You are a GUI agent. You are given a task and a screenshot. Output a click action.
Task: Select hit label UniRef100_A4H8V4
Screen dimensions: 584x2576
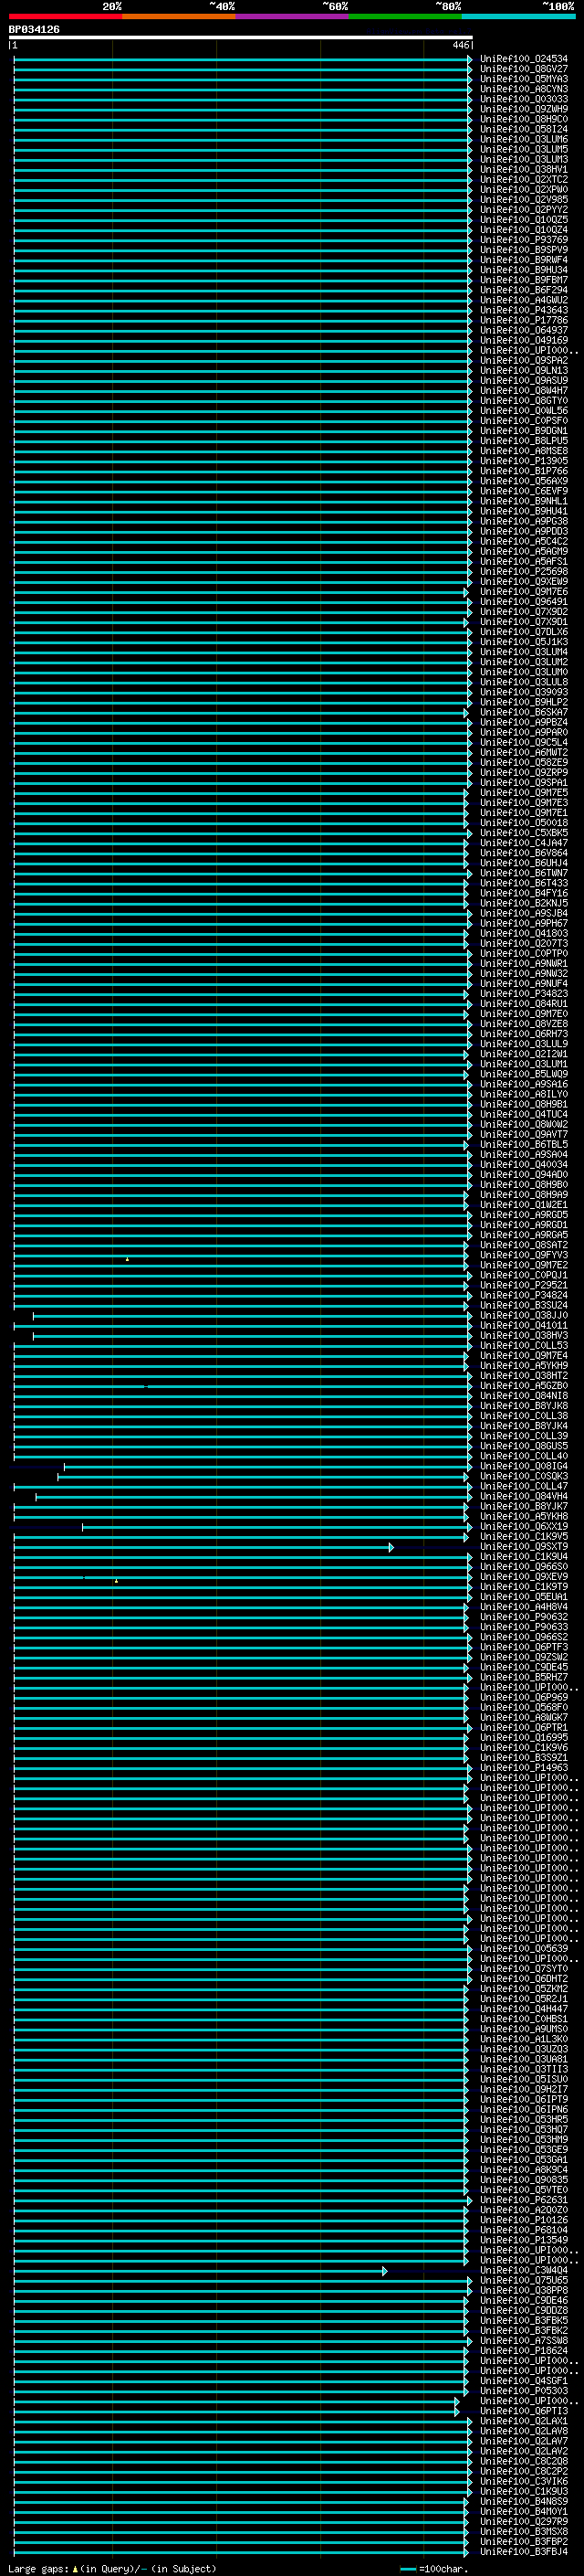(524, 1607)
